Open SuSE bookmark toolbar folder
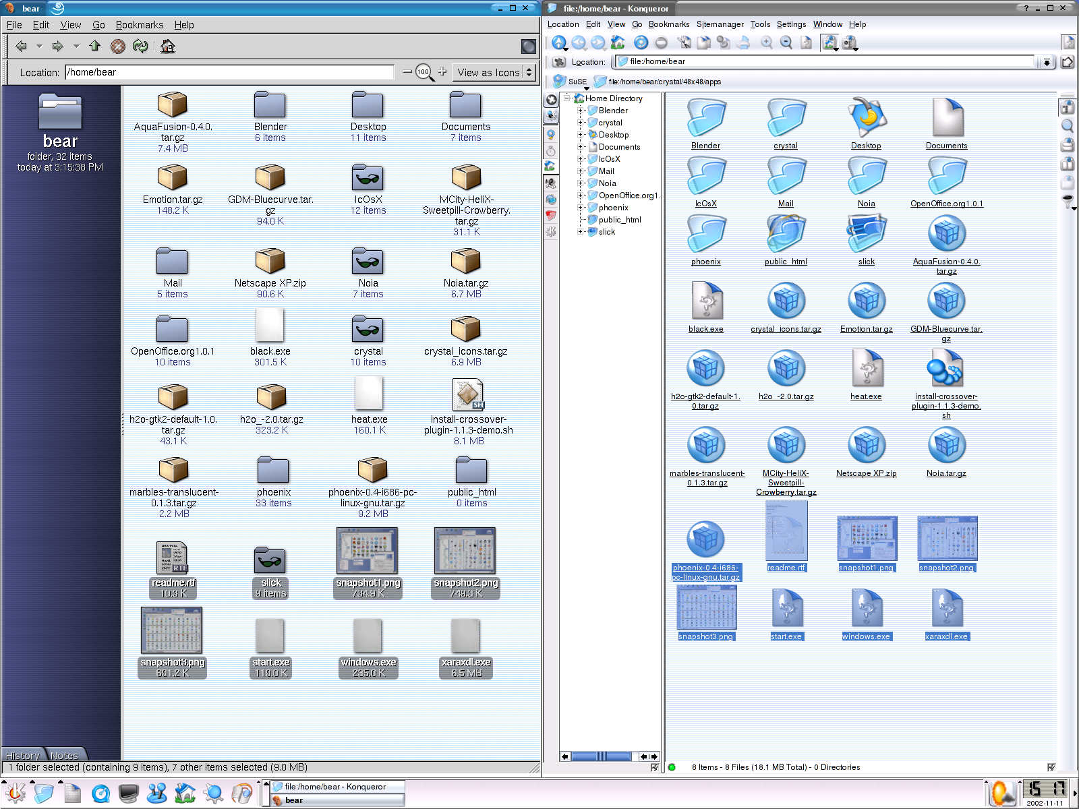Viewport: 1079px width, 809px height. 570,82
